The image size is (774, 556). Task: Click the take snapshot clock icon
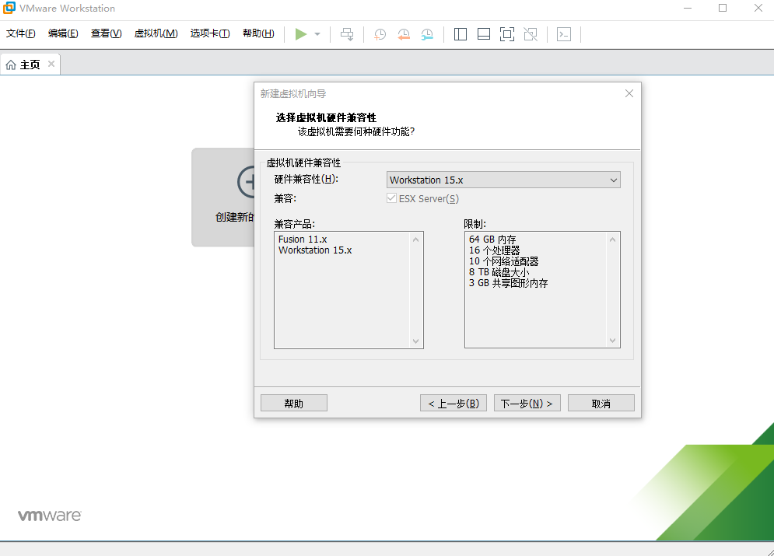click(380, 34)
